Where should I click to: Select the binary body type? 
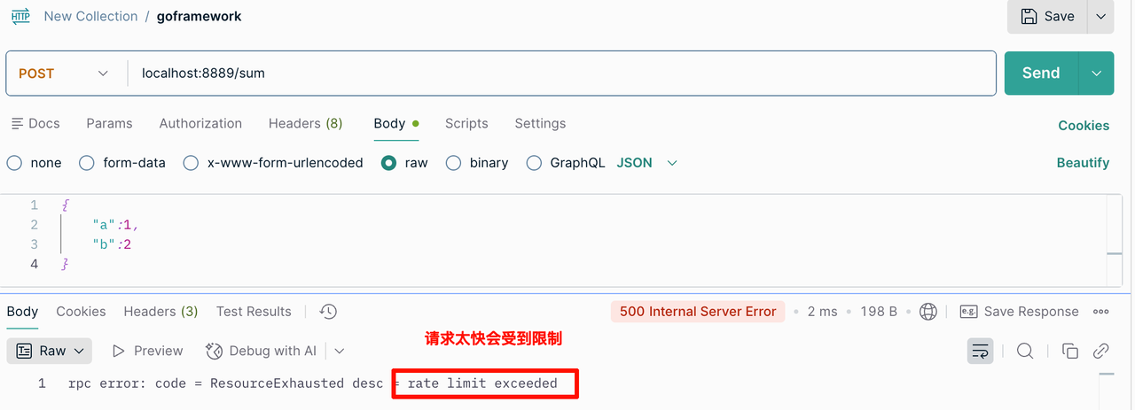[477, 163]
